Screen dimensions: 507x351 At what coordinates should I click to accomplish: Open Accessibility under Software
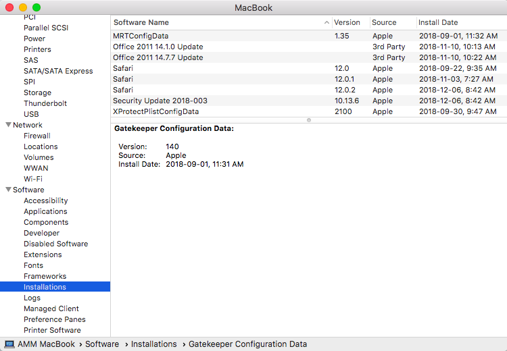tap(45, 201)
